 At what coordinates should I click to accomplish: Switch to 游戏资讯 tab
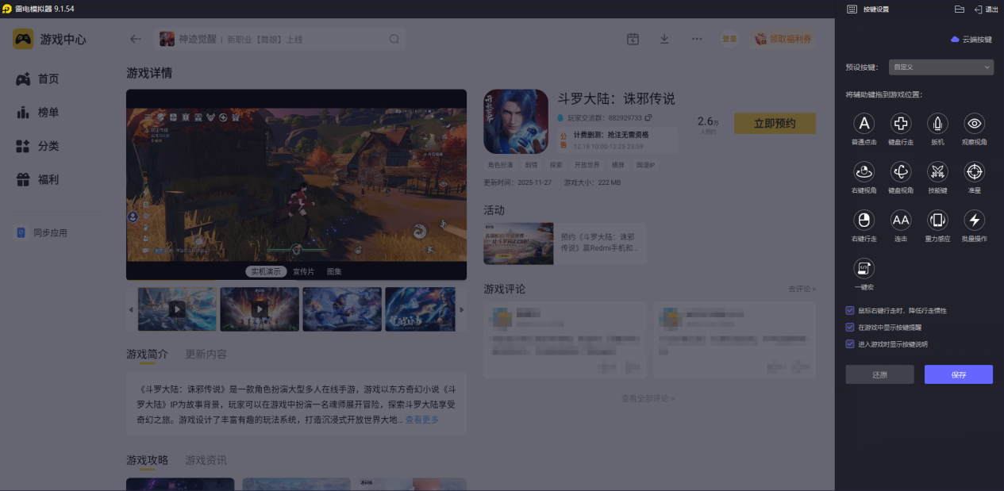206,460
